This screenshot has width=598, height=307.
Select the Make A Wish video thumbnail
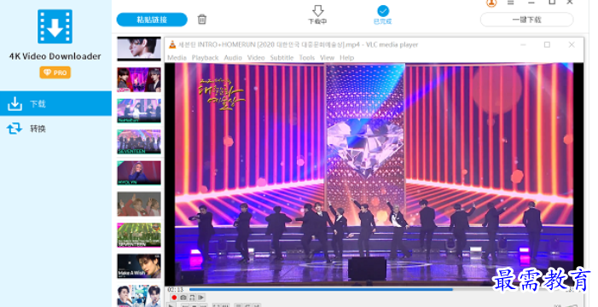(139, 266)
